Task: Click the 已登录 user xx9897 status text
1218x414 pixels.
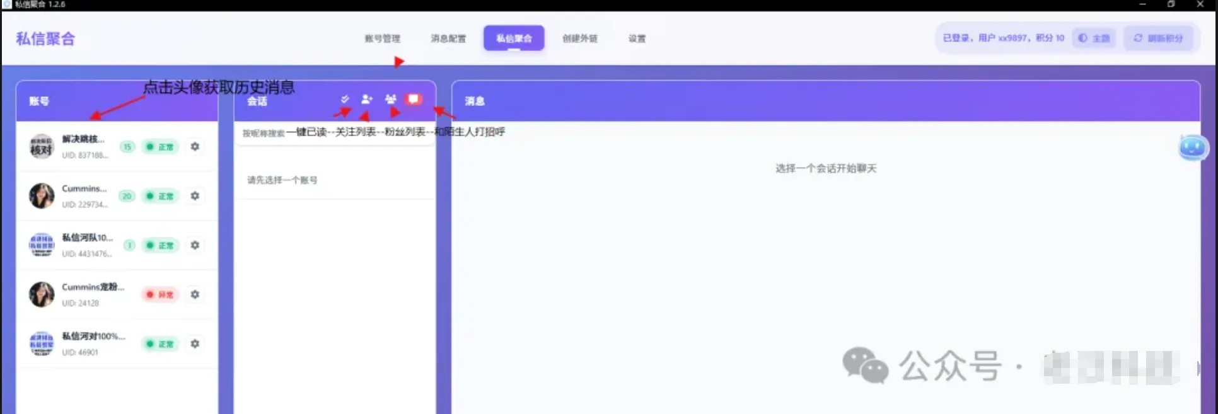Action: (1003, 38)
